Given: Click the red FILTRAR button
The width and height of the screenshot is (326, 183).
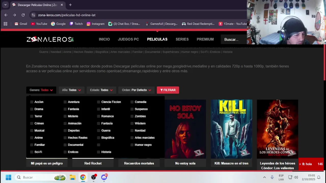Looking at the screenshot, I should (168, 90).
